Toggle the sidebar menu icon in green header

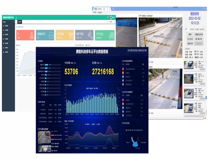click(x=16, y=17)
